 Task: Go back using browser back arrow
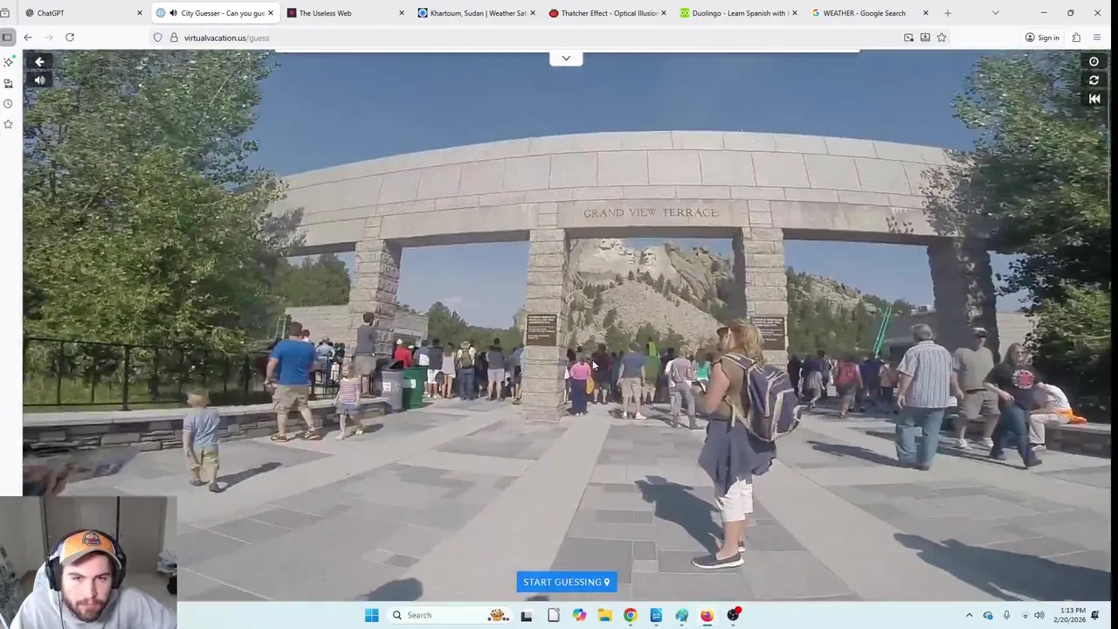[28, 38]
